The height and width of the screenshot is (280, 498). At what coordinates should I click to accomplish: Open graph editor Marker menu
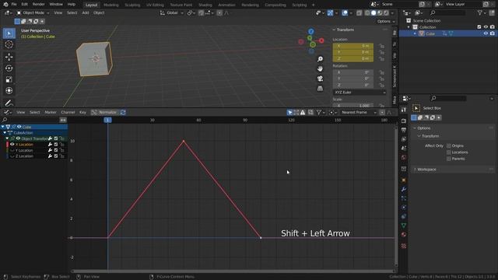[x=50, y=112]
